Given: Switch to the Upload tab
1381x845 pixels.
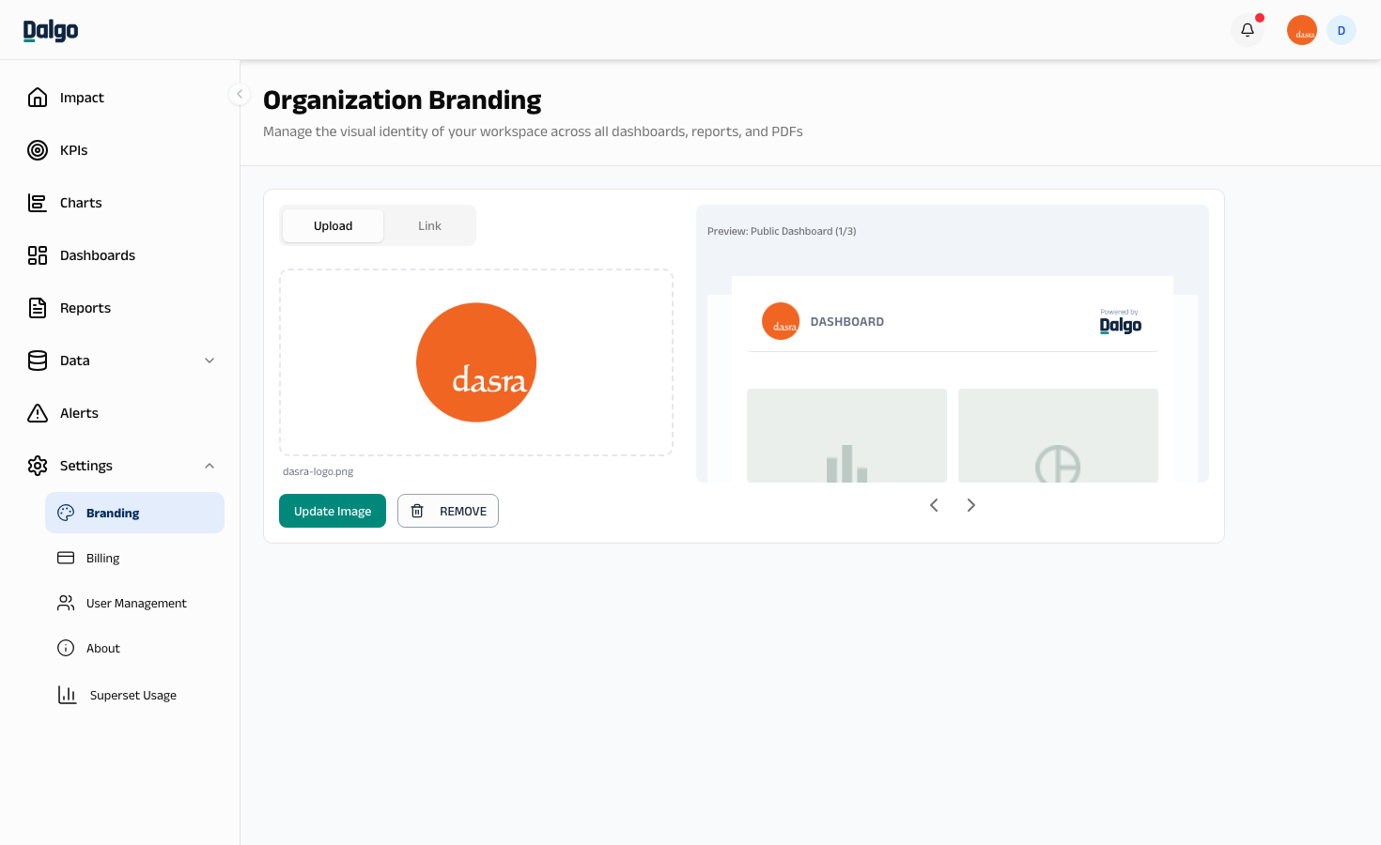Looking at the screenshot, I should 333,225.
